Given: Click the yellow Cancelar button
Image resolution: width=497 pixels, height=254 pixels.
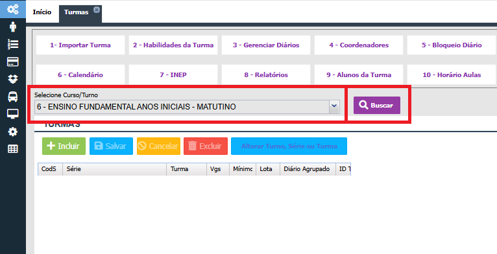Looking at the screenshot, I should (x=158, y=146).
